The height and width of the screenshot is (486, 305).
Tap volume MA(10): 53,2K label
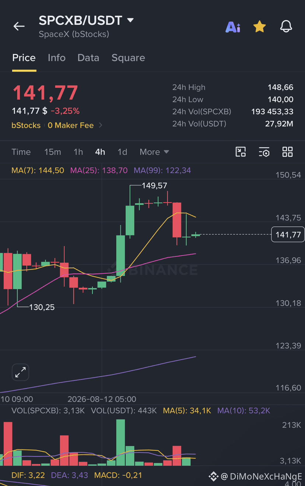click(x=244, y=411)
